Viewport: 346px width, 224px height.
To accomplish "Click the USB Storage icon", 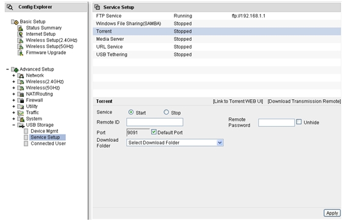I will [x=21, y=125].
